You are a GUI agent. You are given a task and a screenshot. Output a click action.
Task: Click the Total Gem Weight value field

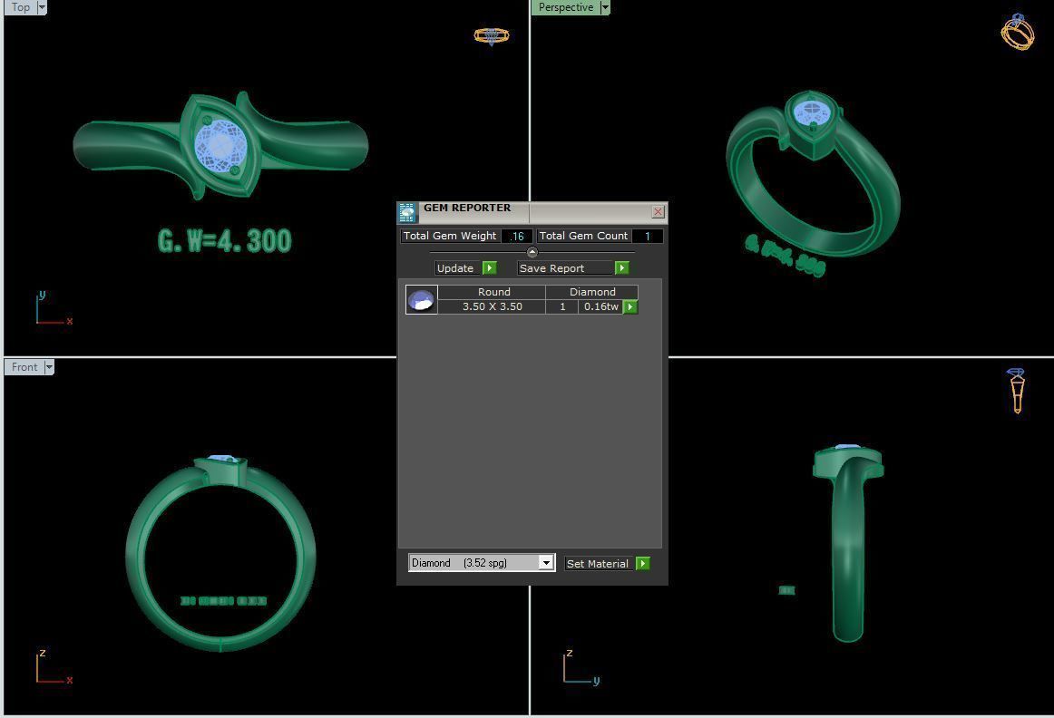point(516,236)
